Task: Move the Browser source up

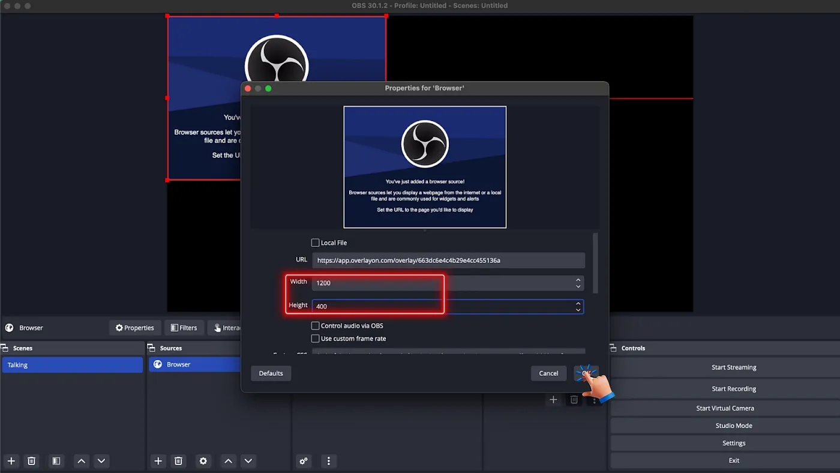Action: tap(228, 461)
